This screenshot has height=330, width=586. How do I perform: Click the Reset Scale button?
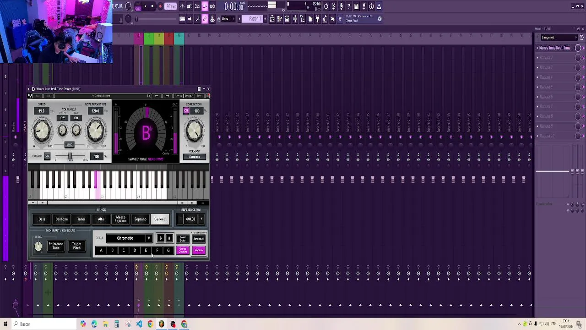coord(183,239)
